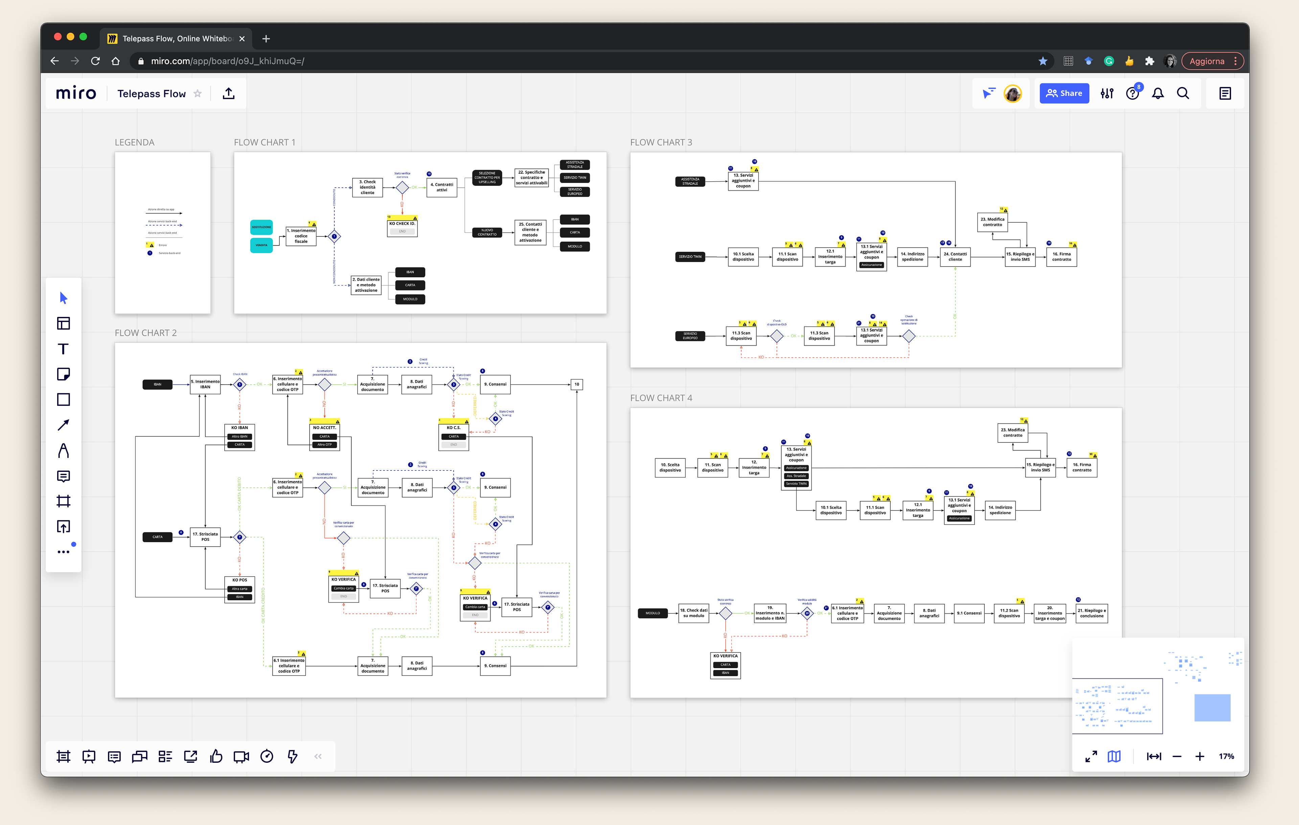Viewport: 1299px width, 825px height.
Task: Star the Telepass Flow board
Action: coord(198,93)
